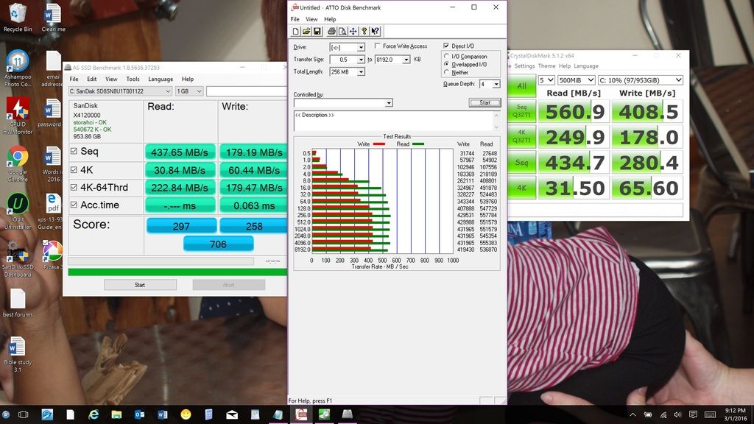Open the Drive dropdown in ATTO
Viewport: 754px width, 424px height.
click(361, 47)
